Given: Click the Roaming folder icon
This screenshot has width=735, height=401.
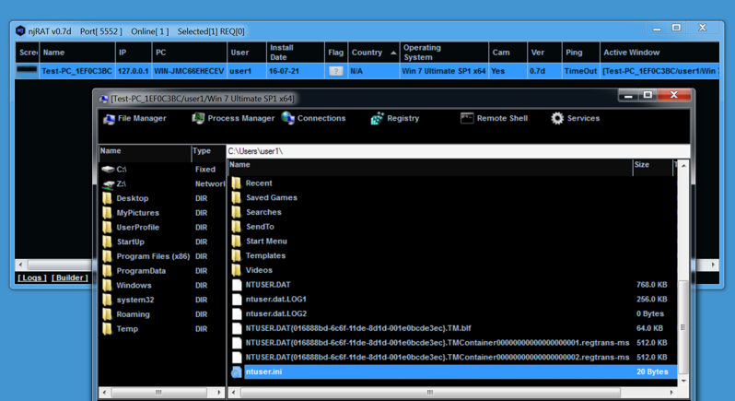Looking at the screenshot, I should [108, 314].
